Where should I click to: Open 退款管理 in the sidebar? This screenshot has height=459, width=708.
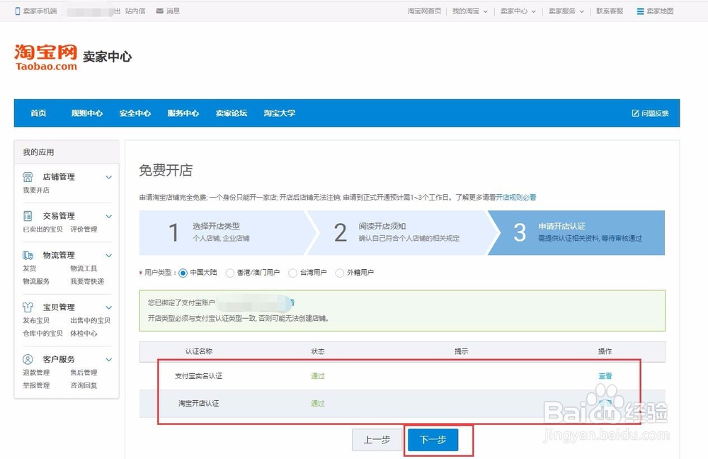click(36, 373)
